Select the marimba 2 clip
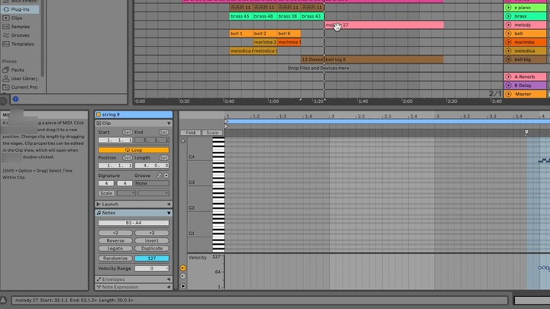The height and width of the screenshot is (309, 550). [265, 42]
